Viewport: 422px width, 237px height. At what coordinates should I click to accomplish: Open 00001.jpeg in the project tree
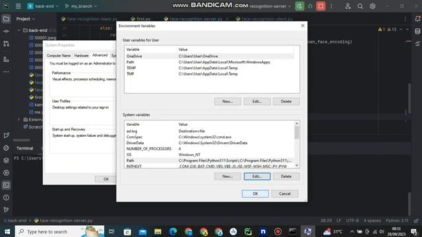(42, 38)
